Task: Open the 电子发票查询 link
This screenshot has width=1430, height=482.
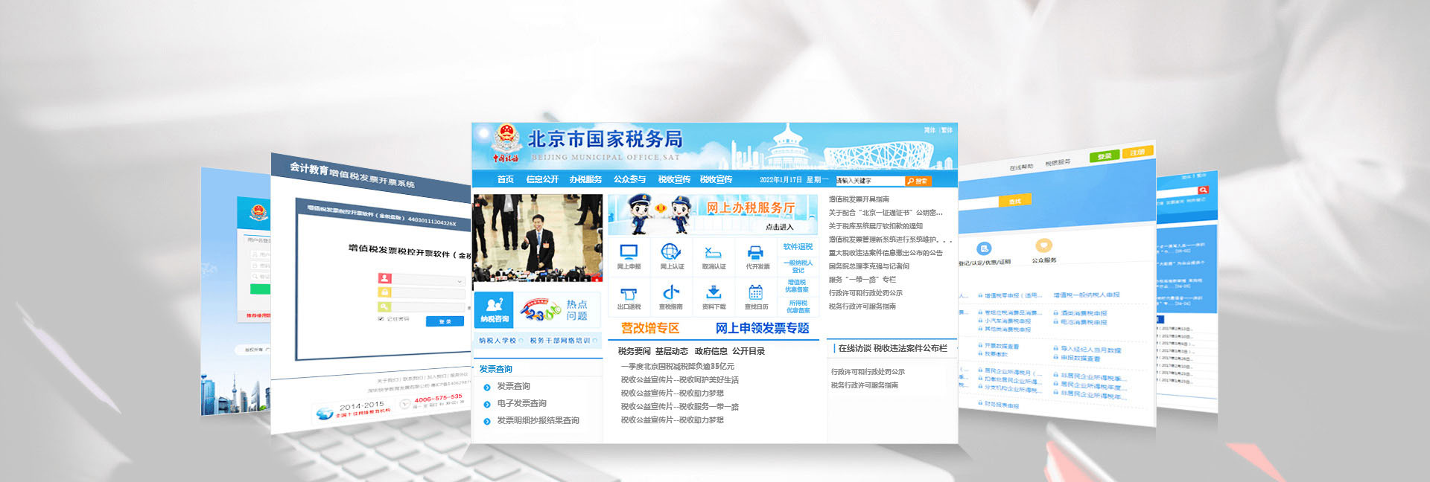Action: (x=521, y=403)
